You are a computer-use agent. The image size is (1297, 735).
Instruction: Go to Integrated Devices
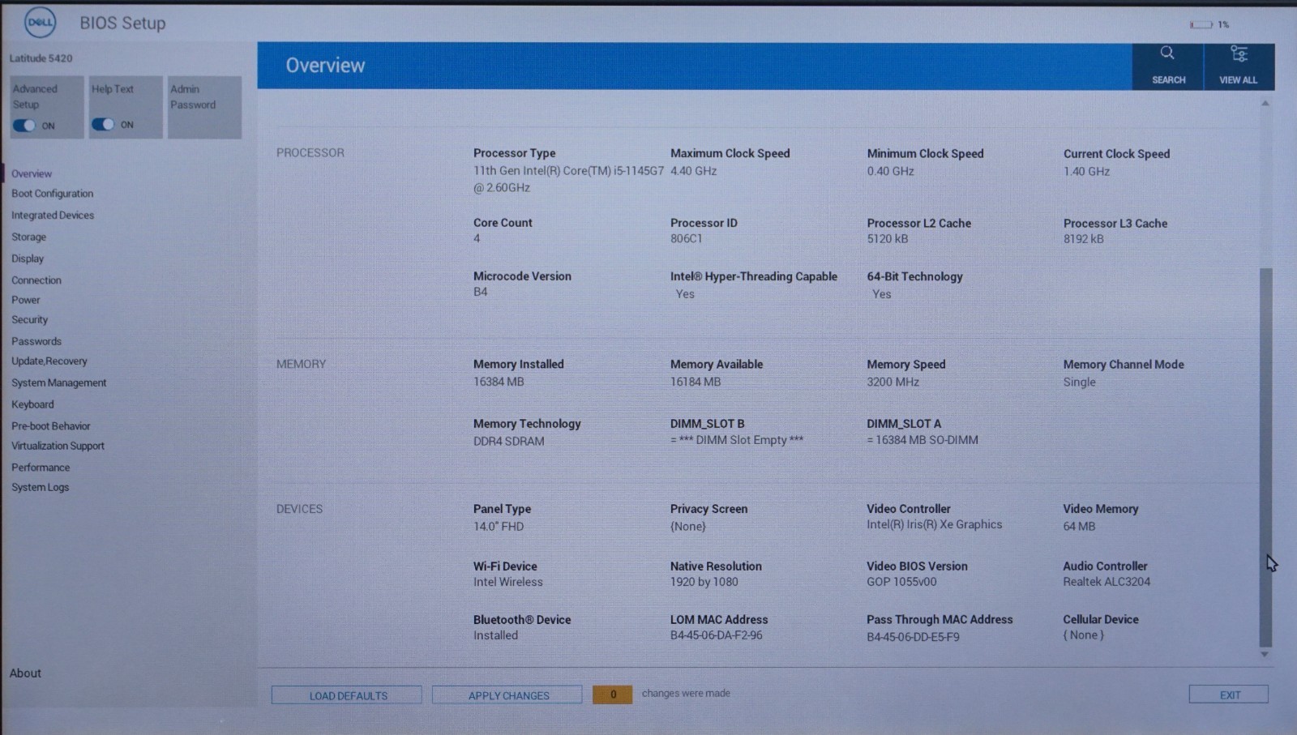53,216
